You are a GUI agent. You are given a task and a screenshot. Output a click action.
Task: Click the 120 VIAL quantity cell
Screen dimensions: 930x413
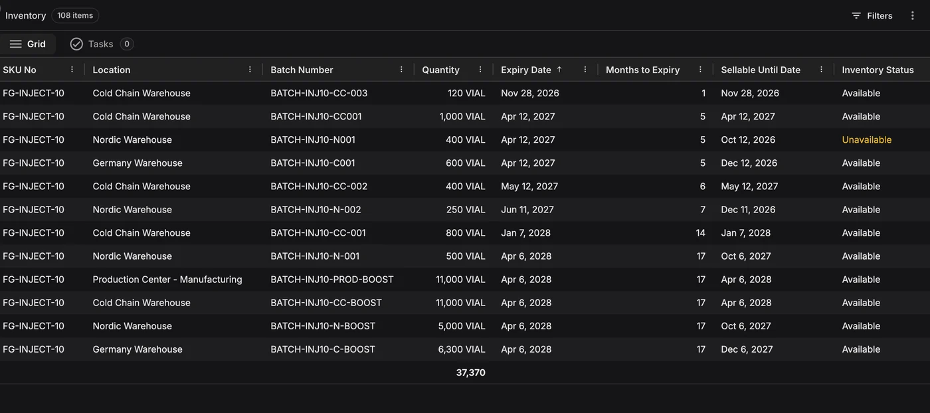(x=466, y=93)
